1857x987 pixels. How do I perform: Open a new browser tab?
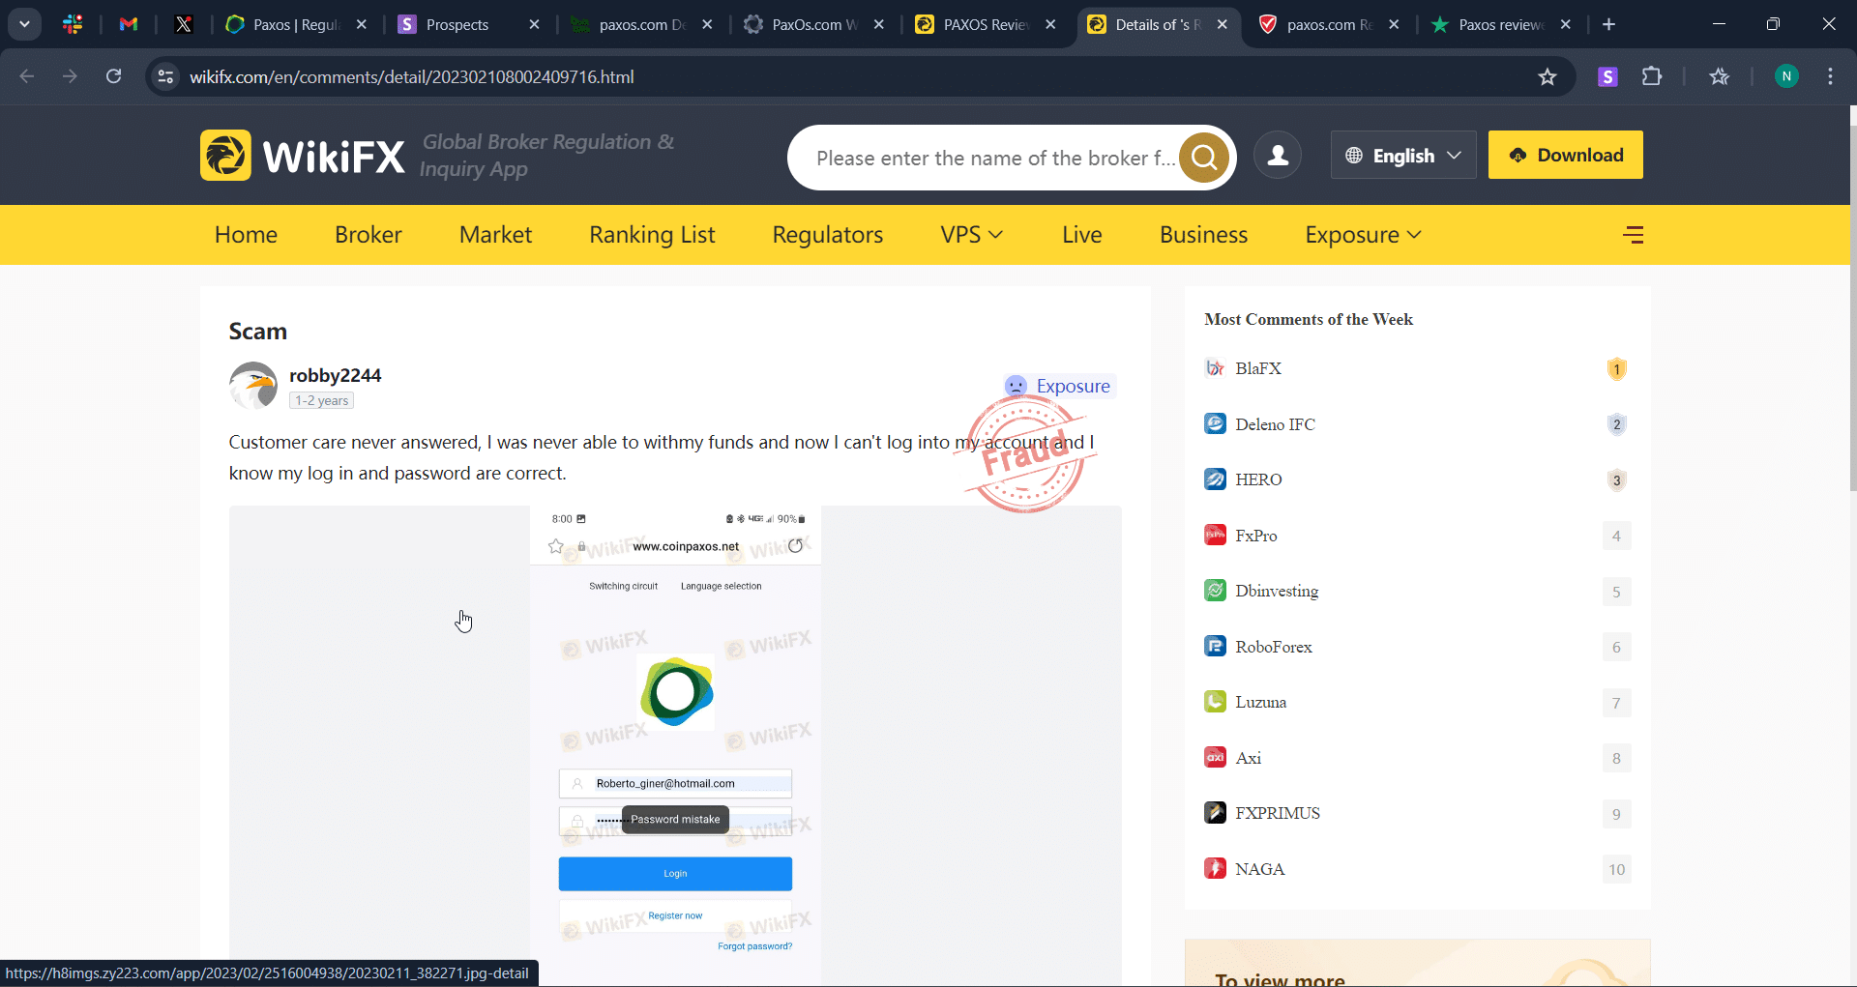click(x=1608, y=24)
